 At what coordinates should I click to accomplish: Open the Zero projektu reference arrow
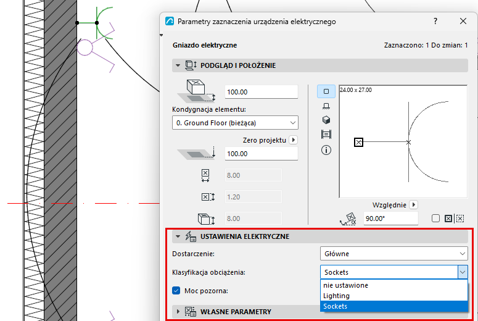[x=293, y=140]
